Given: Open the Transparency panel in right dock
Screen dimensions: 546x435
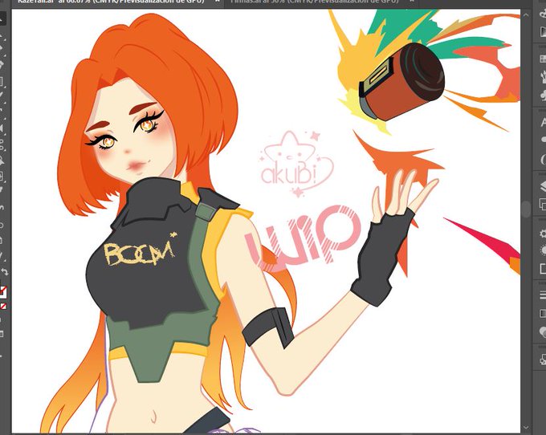Looking at the screenshot, I should point(543,331).
